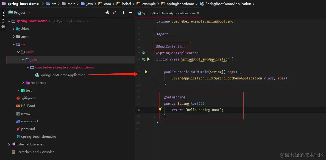The image size is (326, 160).
Task: Click the mvnw.cmd file icon
Action: coord(18,121)
